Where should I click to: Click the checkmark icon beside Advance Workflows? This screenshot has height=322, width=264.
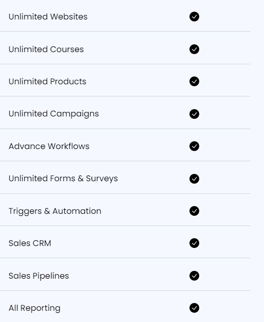(x=194, y=146)
